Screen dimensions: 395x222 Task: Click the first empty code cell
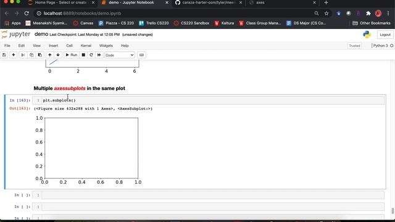(x=213, y=195)
